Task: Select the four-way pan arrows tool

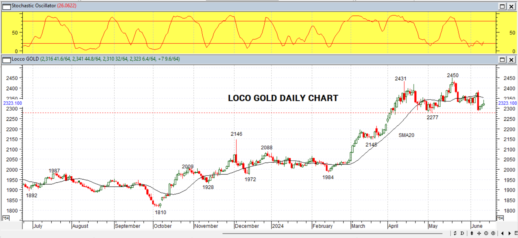Action: pos(479,233)
